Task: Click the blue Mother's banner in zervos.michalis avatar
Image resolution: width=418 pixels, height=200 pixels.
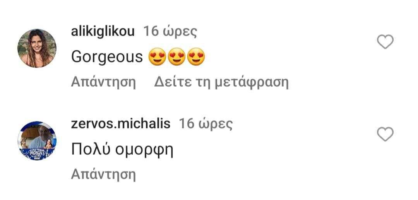Action: (x=37, y=154)
